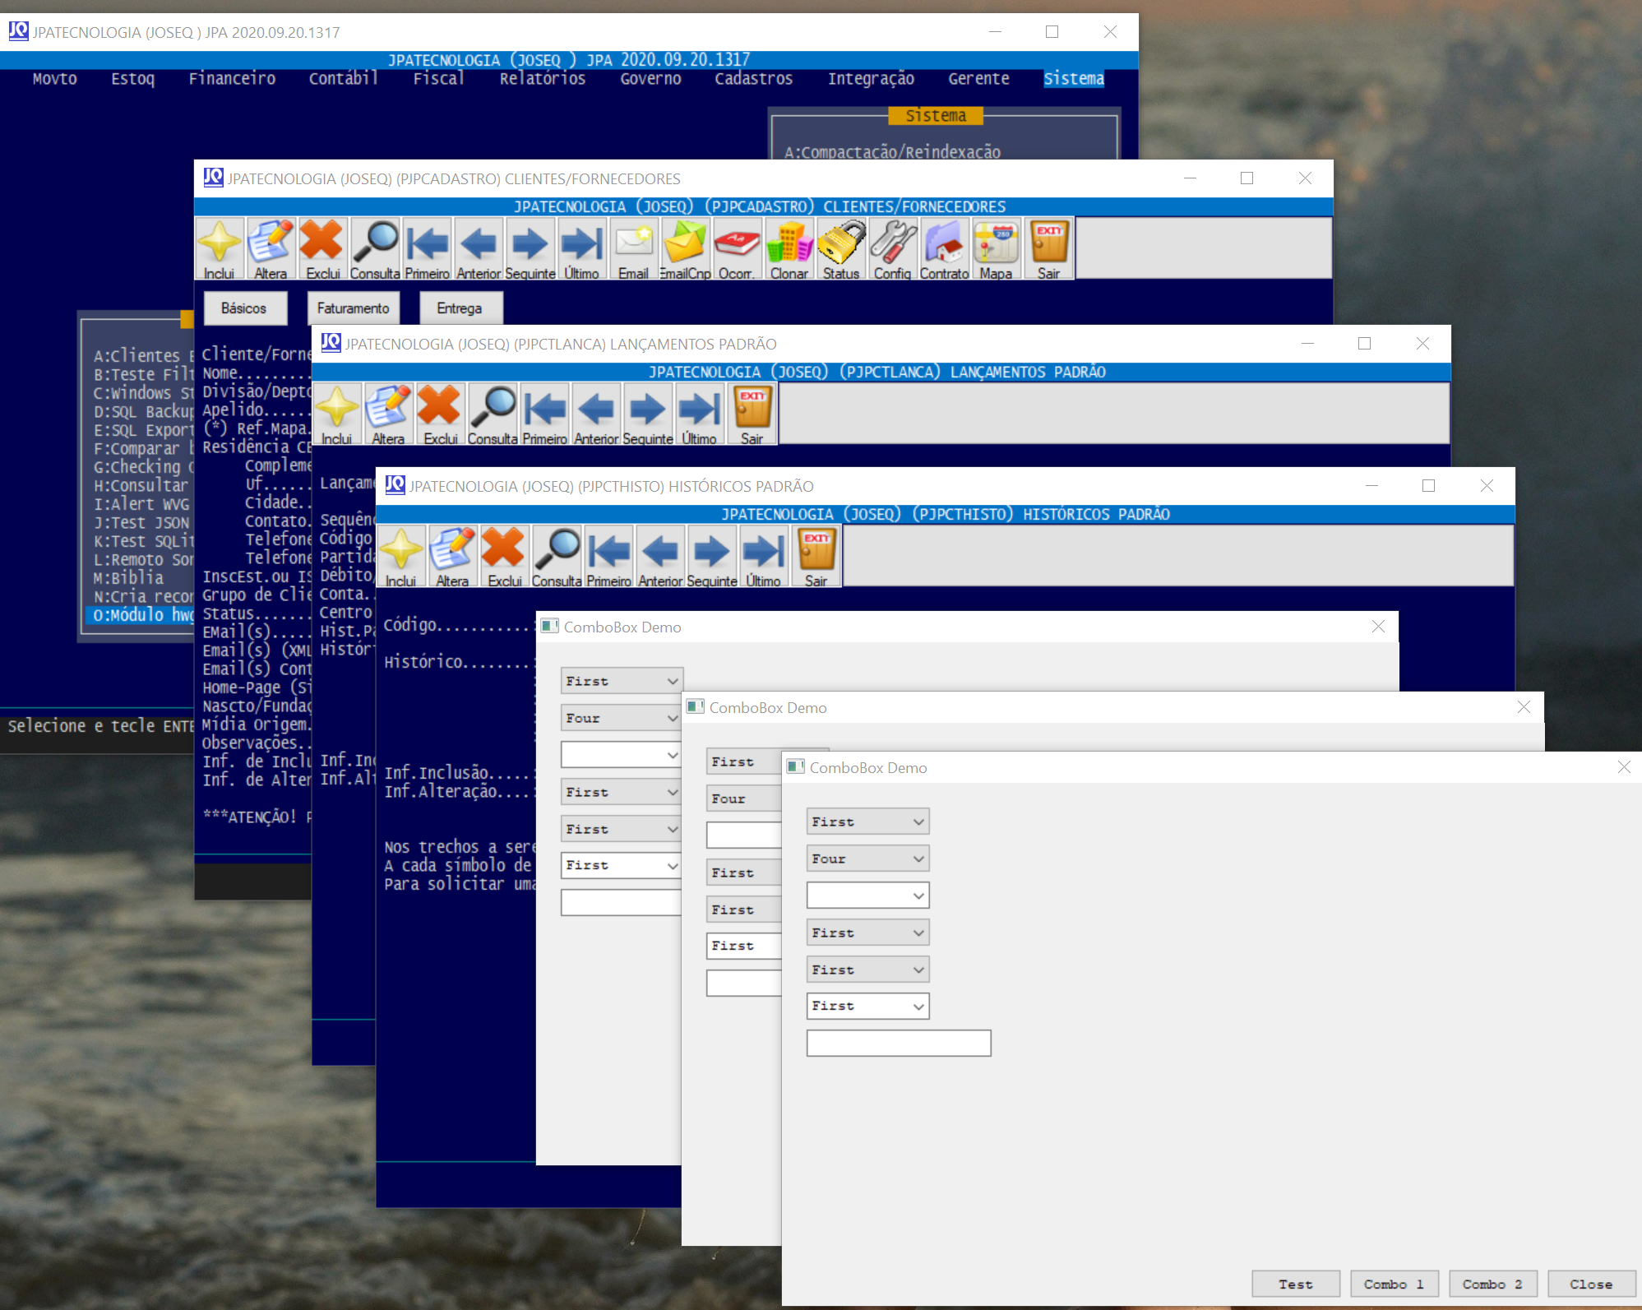Click the Combo 1 button
The image size is (1642, 1310).
[1394, 1284]
